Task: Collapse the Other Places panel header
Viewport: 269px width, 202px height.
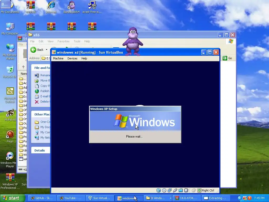Action: pos(41,114)
